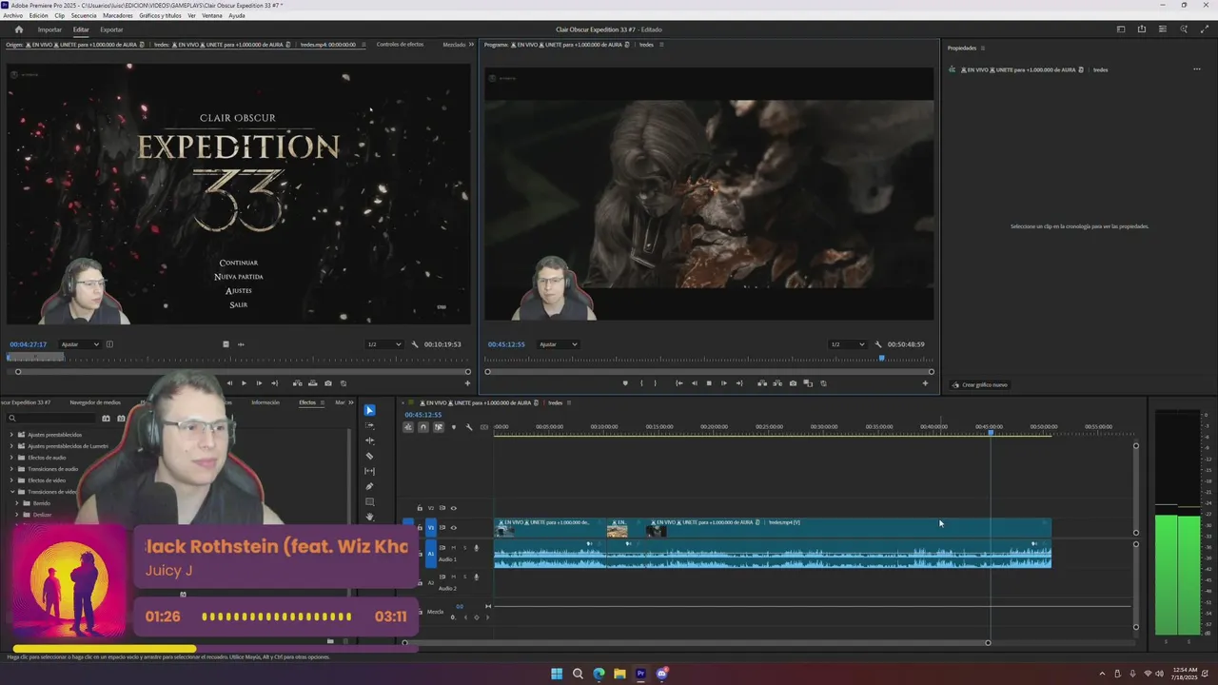Click Program monitor timecode 00:45:12:55

tap(506, 344)
